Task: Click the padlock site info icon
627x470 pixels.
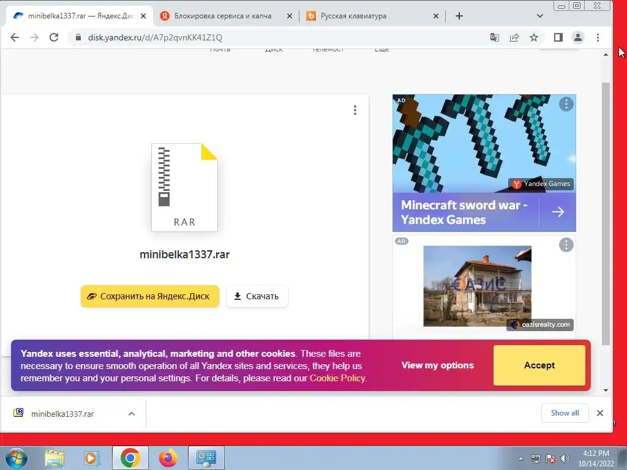Action: [x=78, y=37]
